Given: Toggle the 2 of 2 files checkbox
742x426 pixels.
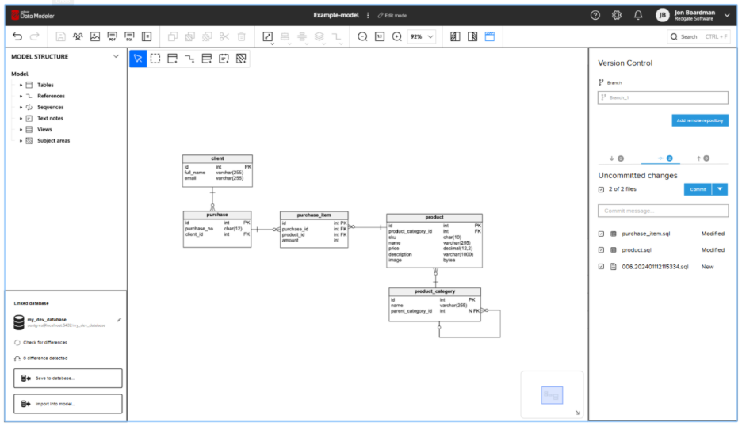Looking at the screenshot, I should (602, 189).
